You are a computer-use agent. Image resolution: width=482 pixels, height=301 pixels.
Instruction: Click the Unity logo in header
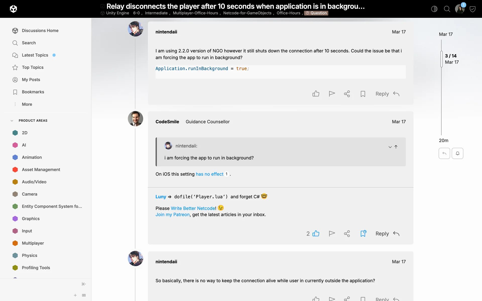13,9
